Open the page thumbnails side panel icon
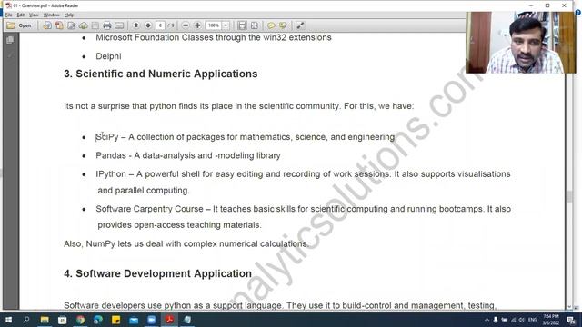Screen dimensions: 582x327 point(10,40)
